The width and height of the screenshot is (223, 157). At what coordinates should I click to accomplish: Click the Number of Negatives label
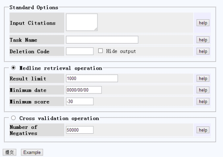pos(23,130)
